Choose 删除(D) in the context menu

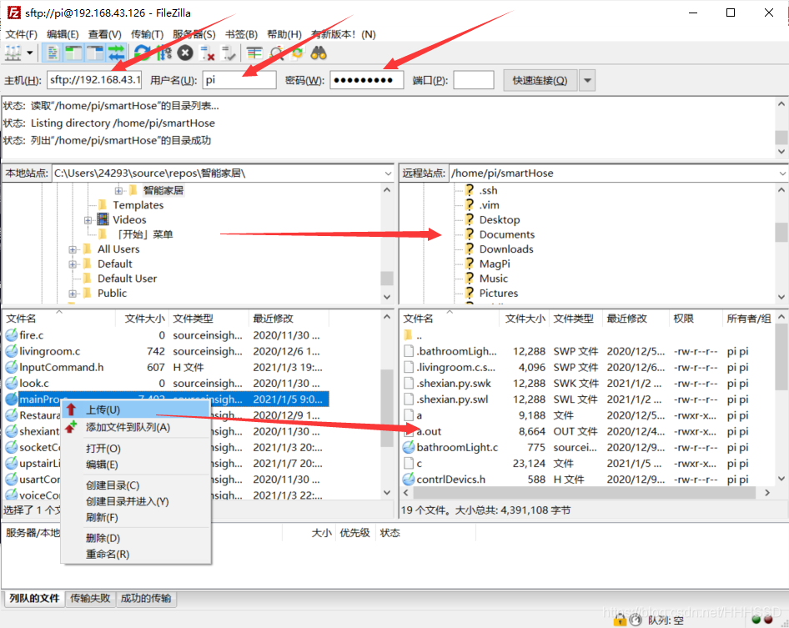click(135, 538)
